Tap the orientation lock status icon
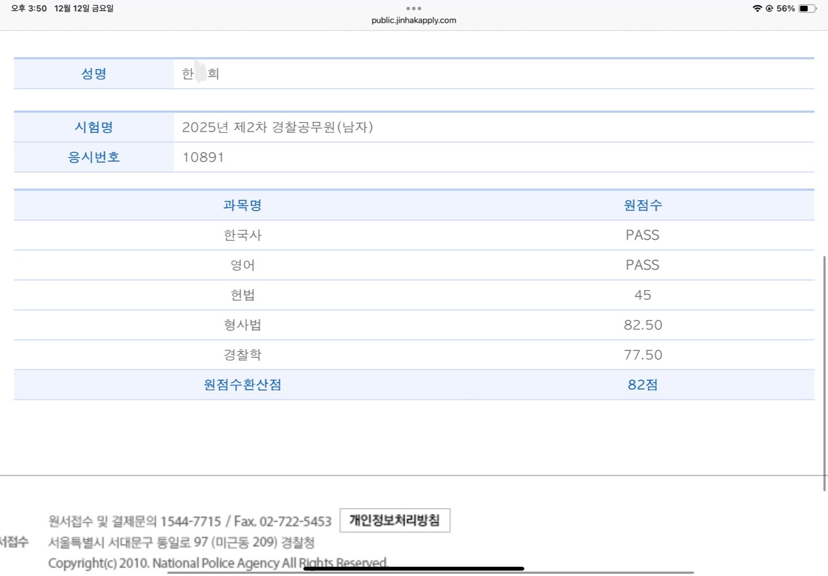Screen dimensions: 828x576 (x=769, y=9)
